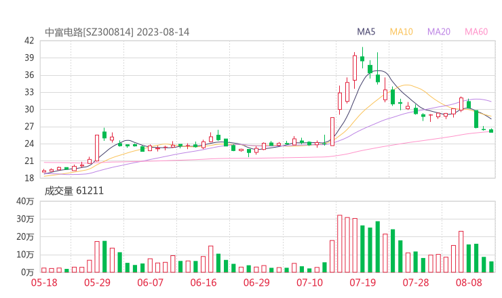
Task: Click the 06-29 date label
Action: point(256,282)
